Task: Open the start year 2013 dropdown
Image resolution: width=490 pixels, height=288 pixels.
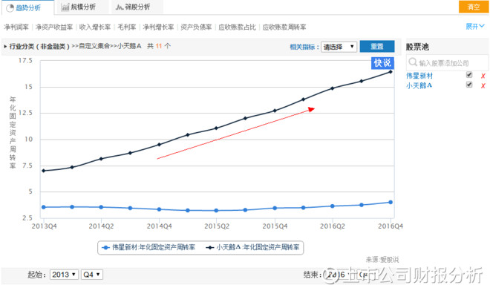Action: (x=64, y=275)
